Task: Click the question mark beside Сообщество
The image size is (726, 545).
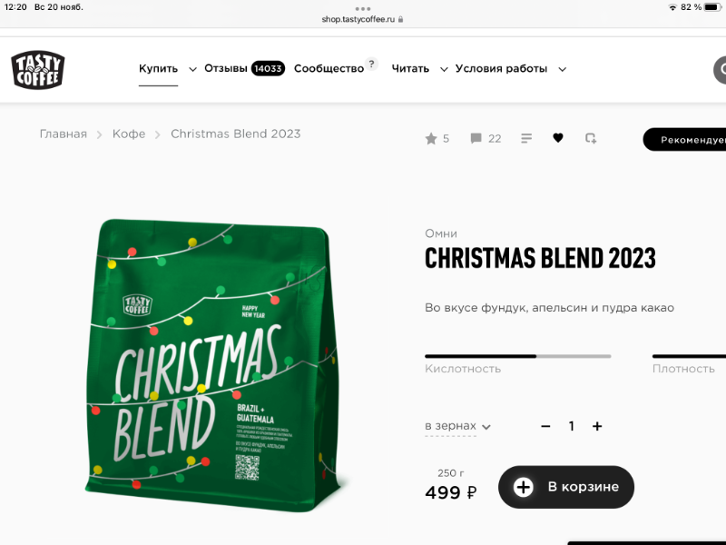Action: click(x=371, y=64)
